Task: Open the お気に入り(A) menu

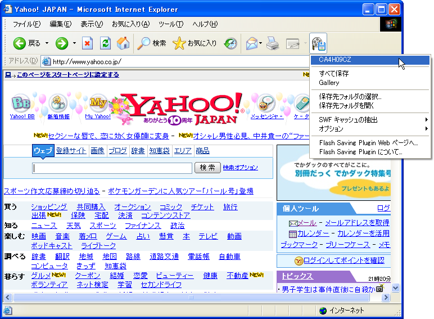Action: pos(130,24)
